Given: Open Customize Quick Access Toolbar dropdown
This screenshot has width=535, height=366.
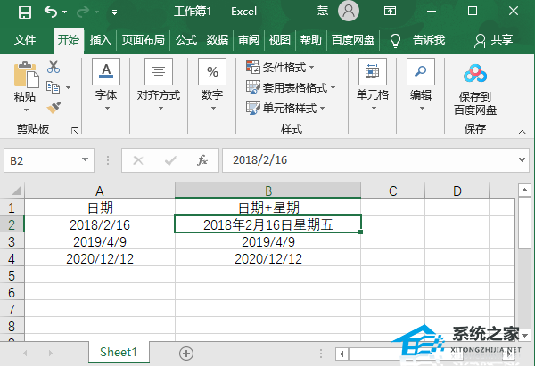Looking at the screenshot, I should 115,12.
